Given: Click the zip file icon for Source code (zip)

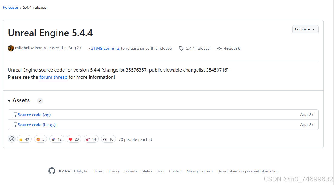Looking at the screenshot, I should [15, 114].
